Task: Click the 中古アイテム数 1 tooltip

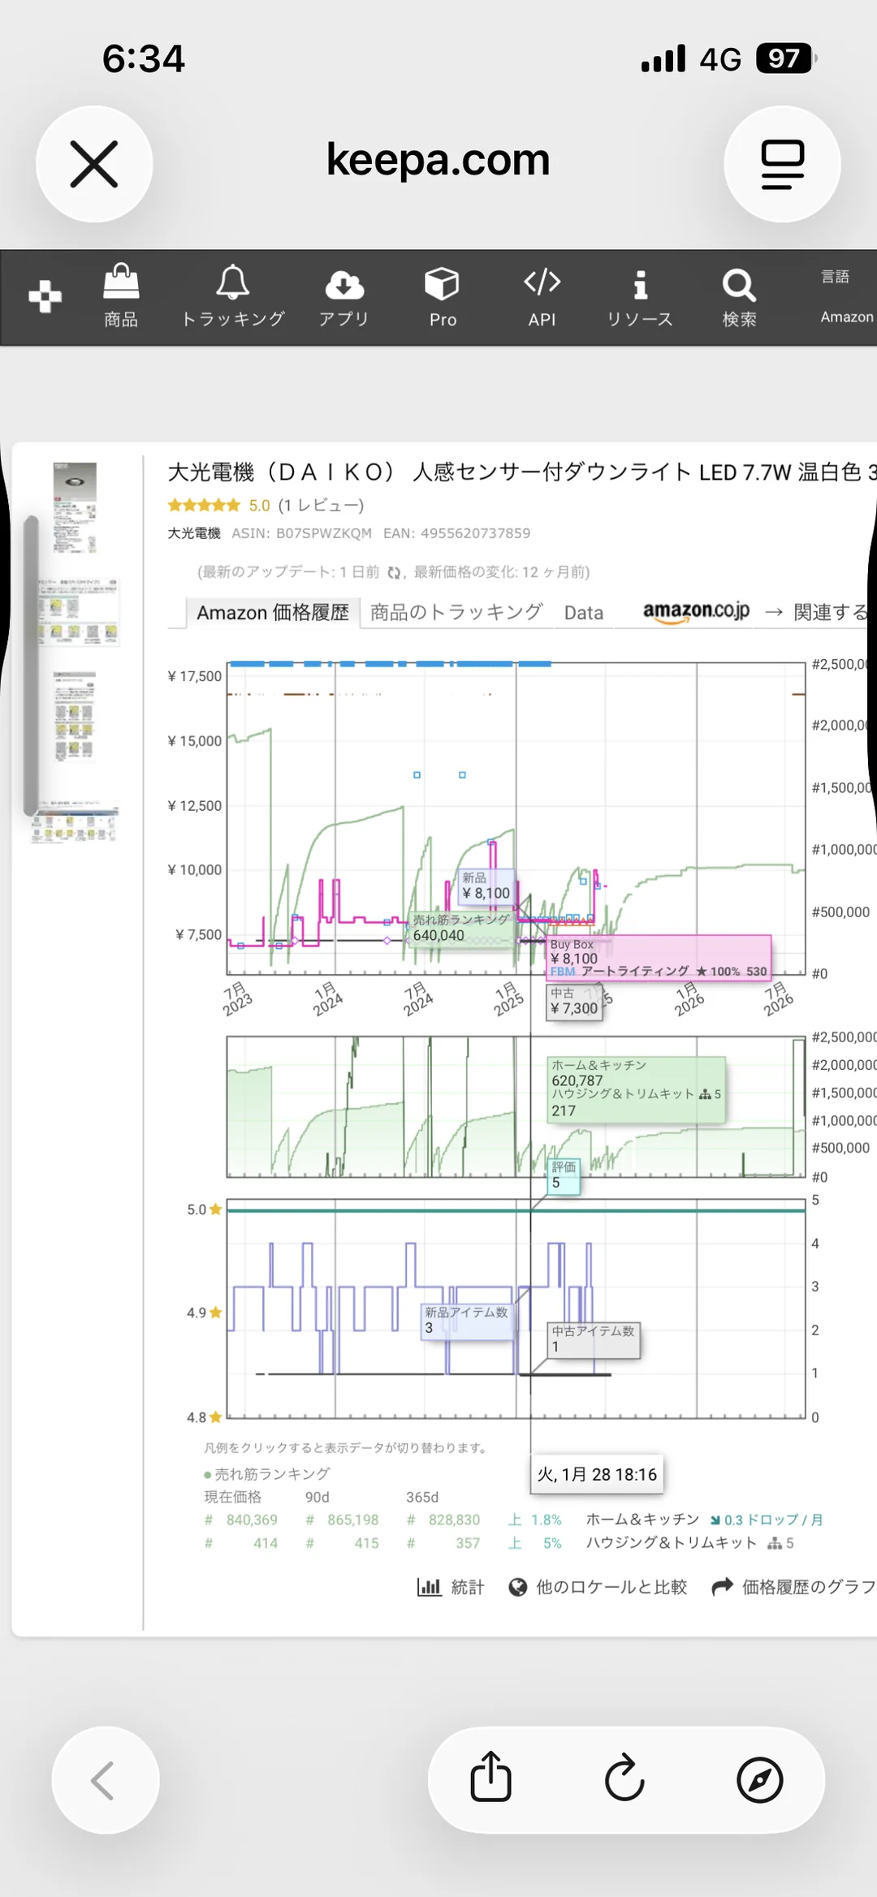Action: pyautogui.click(x=594, y=1339)
